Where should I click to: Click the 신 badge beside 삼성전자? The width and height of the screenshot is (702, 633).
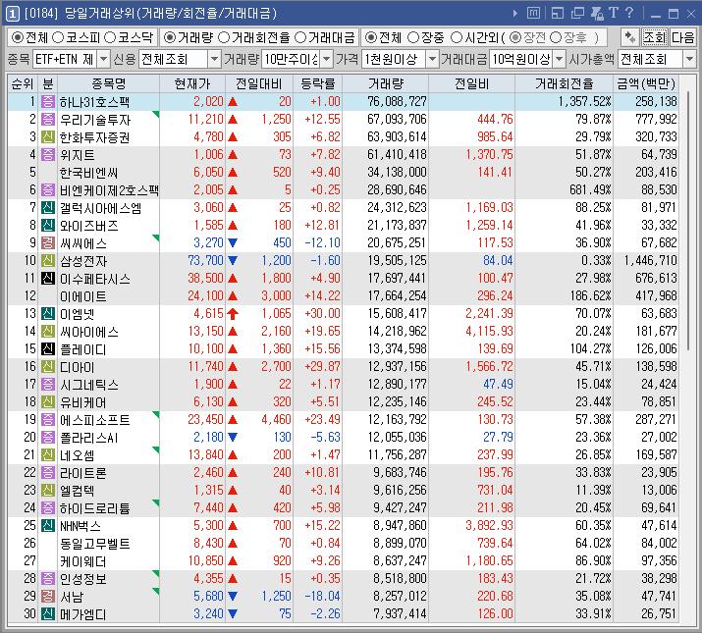48,260
